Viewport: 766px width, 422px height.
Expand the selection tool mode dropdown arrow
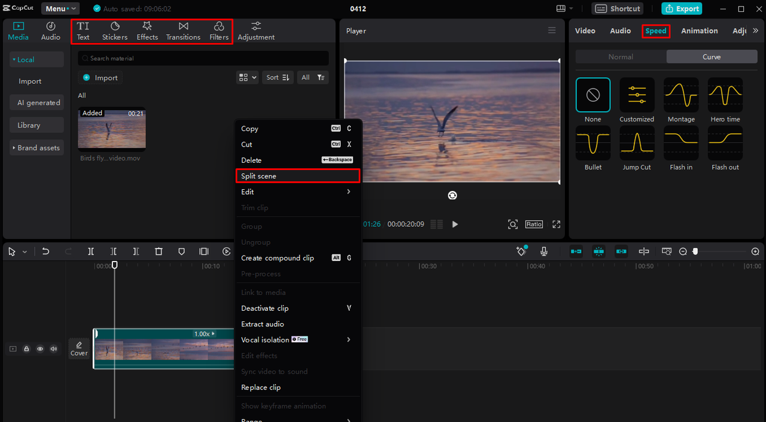(x=25, y=252)
